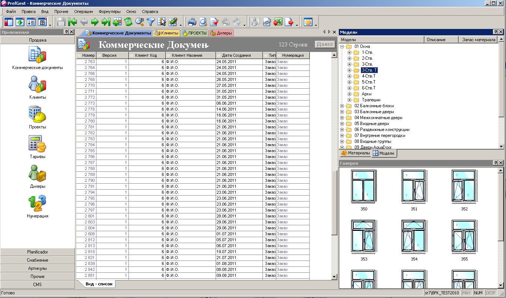The width and height of the screenshot is (506, 298).
Task: Open dropdown arrow after view layout icons
Action: [x=50, y=24]
